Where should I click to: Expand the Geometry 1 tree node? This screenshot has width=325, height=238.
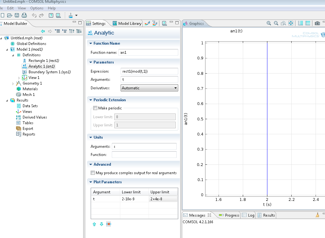13,84
